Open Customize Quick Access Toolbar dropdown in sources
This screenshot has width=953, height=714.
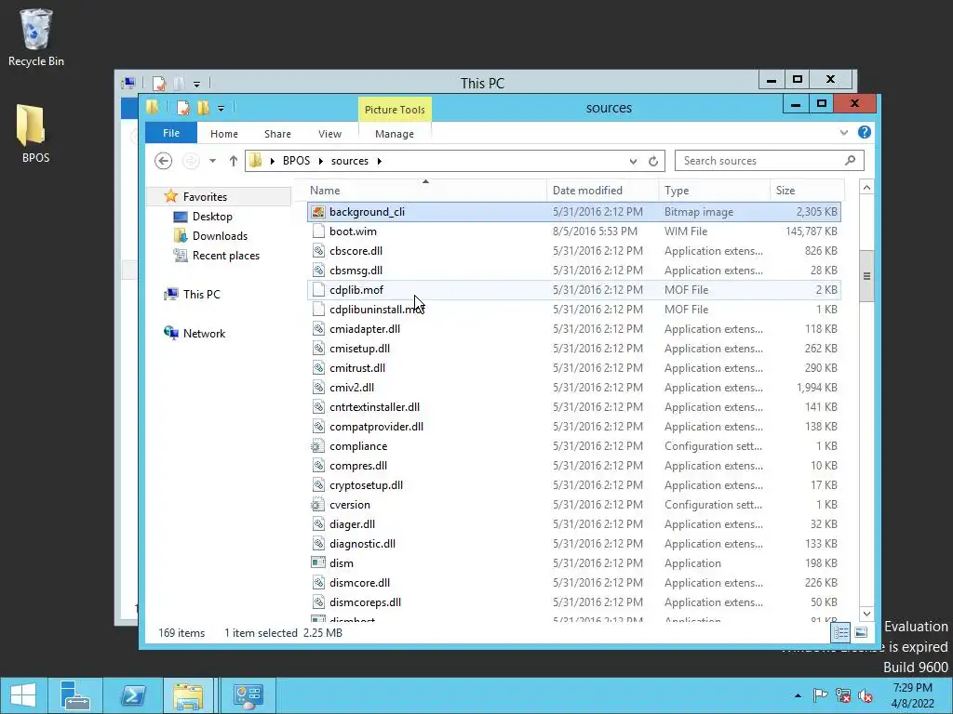[x=221, y=109]
